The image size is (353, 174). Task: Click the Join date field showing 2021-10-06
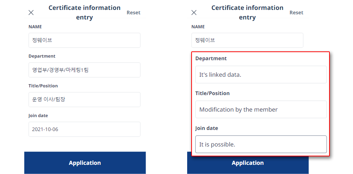click(85, 129)
